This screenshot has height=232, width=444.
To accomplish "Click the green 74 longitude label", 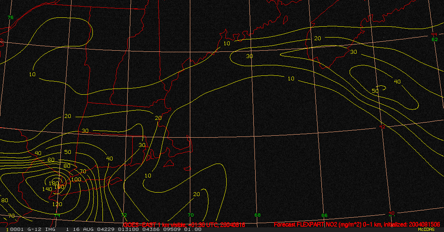I will click(x=57, y=215).
